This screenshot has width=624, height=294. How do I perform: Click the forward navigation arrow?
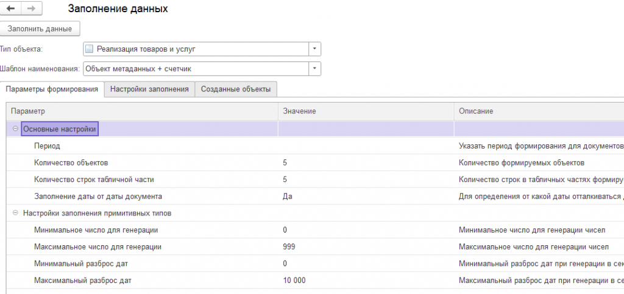click(x=31, y=9)
